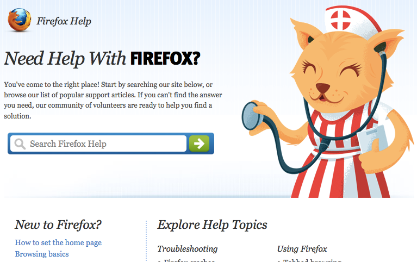Viewport: 417px width, 262px height.
Task: Focus the Search Firefox Help field
Action: [x=98, y=144]
